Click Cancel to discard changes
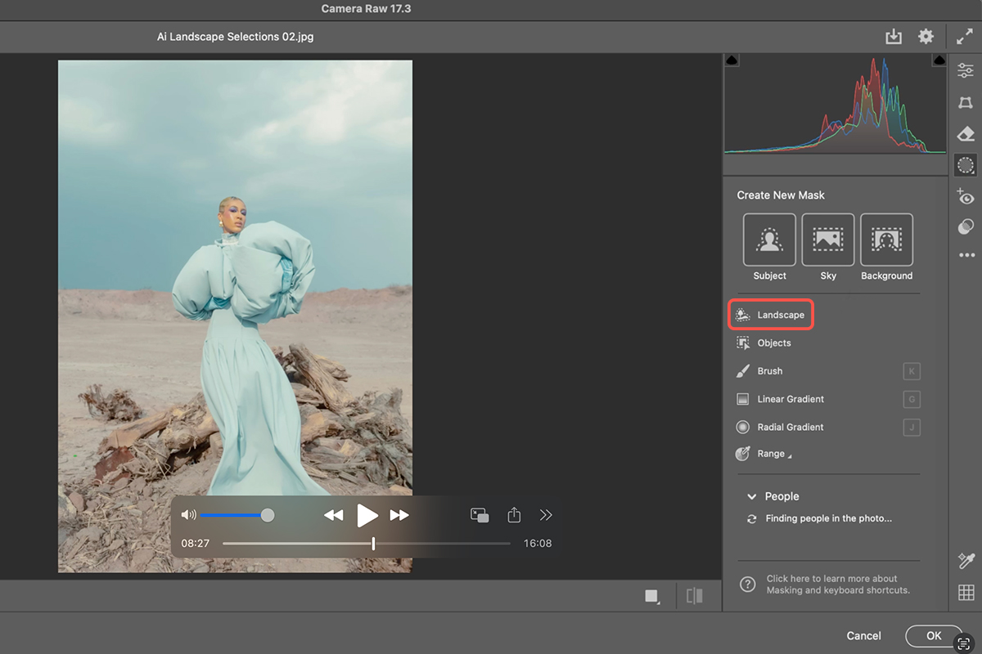Image resolution: width=982 pixels, height=654 pixels. click(x=863, y=635)
